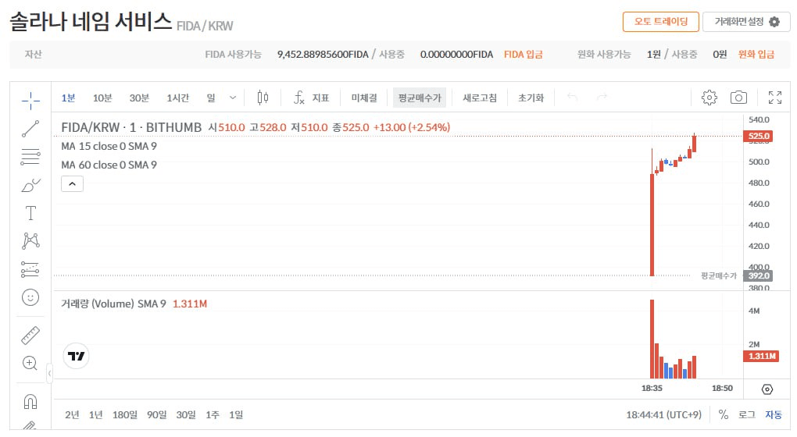The height and width of the screenshot is (437, 797).
Task: Click the 원화 입금 deposit link
Action: point(756,55)
